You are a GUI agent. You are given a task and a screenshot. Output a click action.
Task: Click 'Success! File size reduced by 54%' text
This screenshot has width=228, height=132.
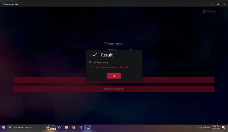[x=109, y=67]
